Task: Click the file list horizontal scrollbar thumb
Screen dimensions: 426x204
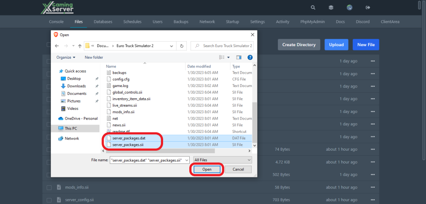Action: 160,151
